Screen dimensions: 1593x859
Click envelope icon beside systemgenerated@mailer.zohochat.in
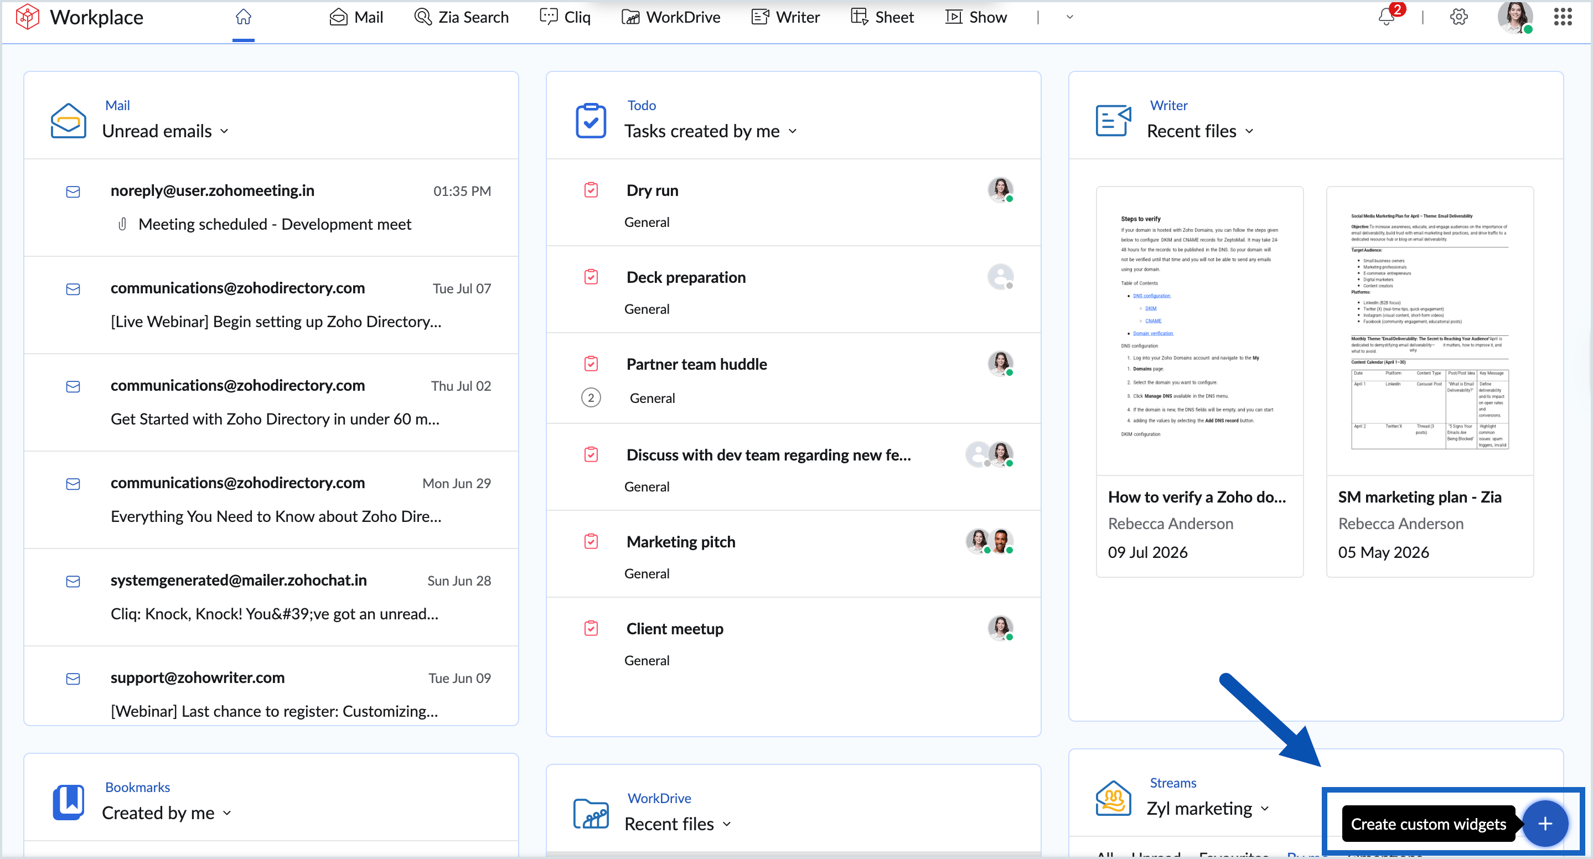[73, 581]
